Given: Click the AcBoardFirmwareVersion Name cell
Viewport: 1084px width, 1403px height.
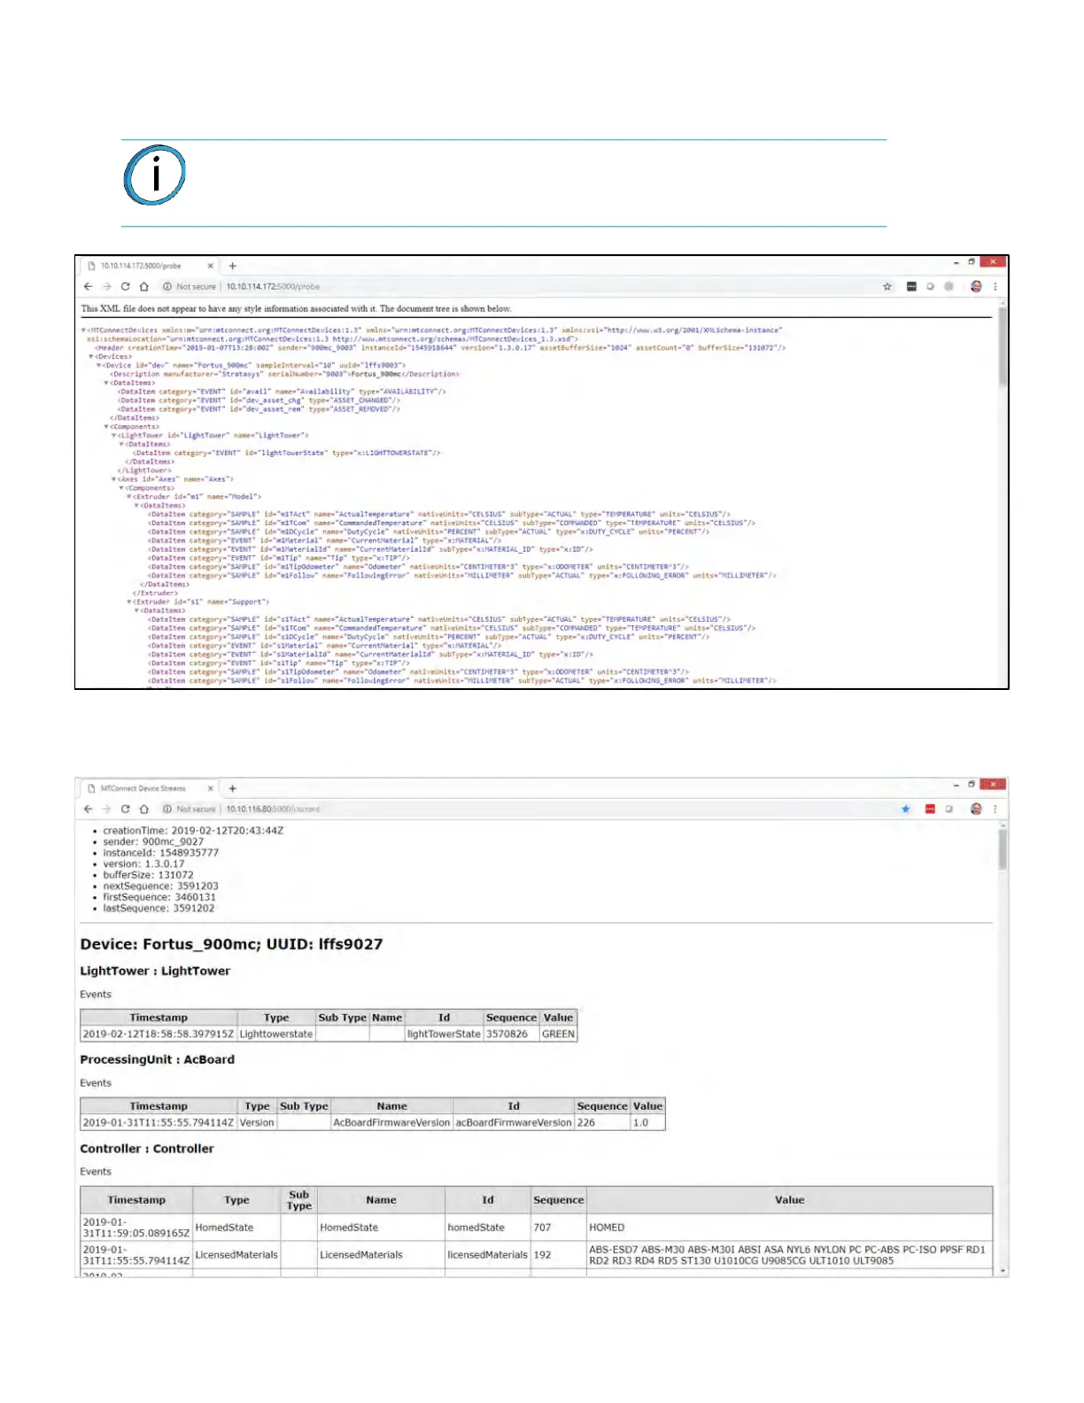Looking at the screenshot, I should click(x=391, y=1123).
